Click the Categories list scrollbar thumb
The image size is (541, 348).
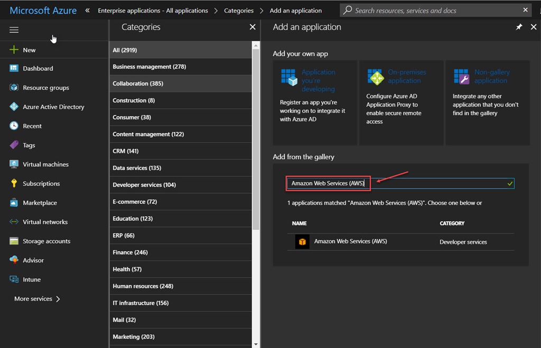[x=256, y=139]
